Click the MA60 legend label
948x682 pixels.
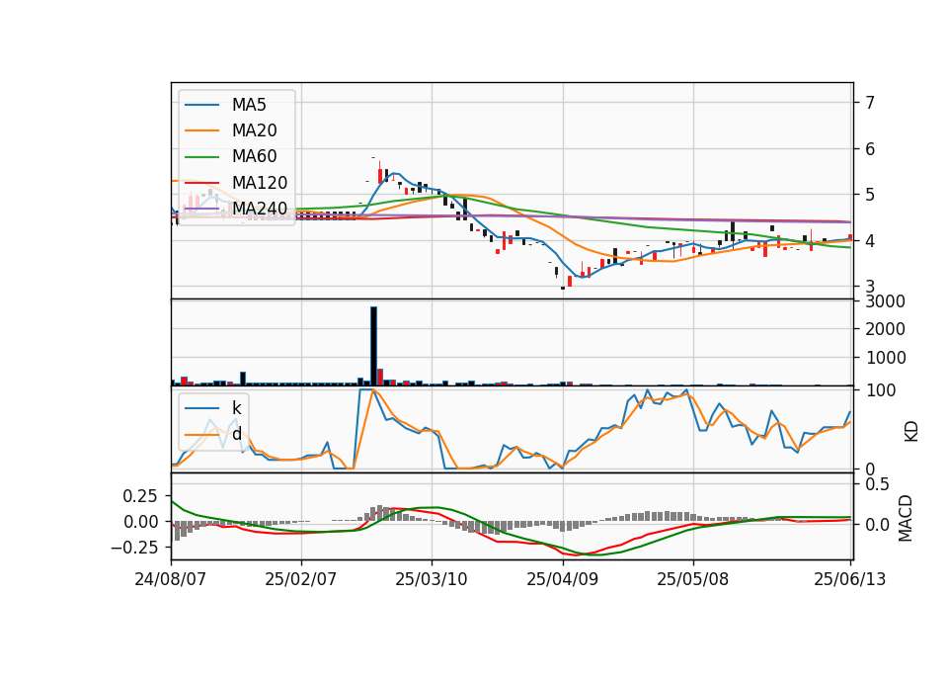point(254,157)
